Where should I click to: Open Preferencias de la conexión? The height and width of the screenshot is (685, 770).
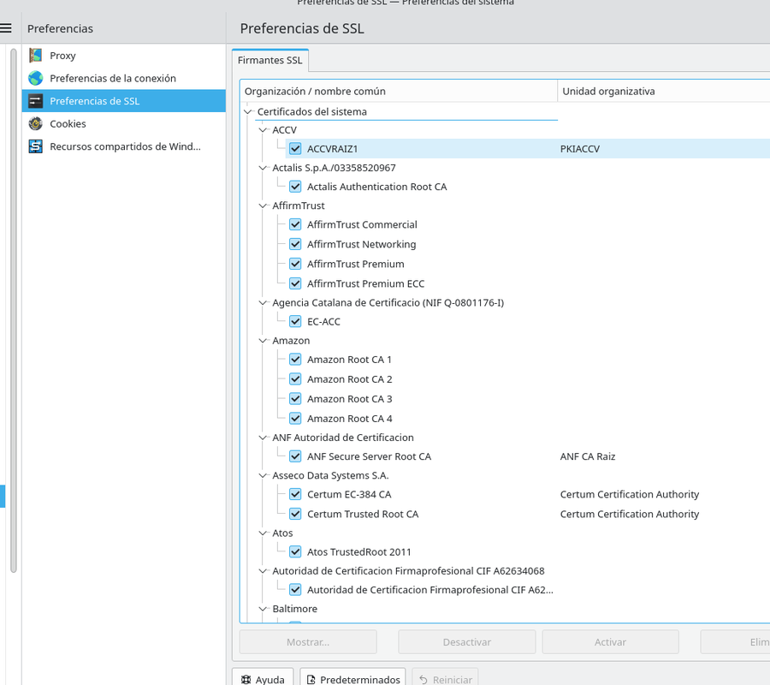(x=124, y=78)
